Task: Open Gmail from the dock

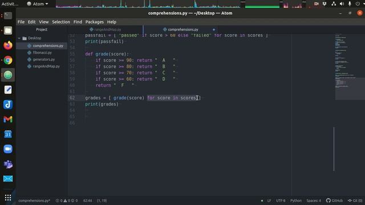Action: click(x=8, y=120)
